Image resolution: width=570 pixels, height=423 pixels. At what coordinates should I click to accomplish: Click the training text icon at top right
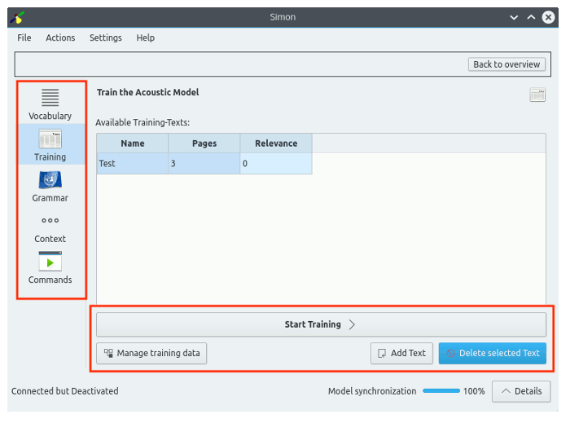[537, 95]
